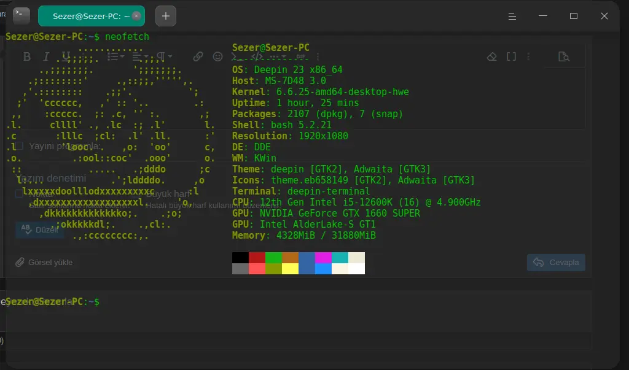Click the code </> icon in editor behind
The image size is (629, 370).
click(x=257, y=56)
